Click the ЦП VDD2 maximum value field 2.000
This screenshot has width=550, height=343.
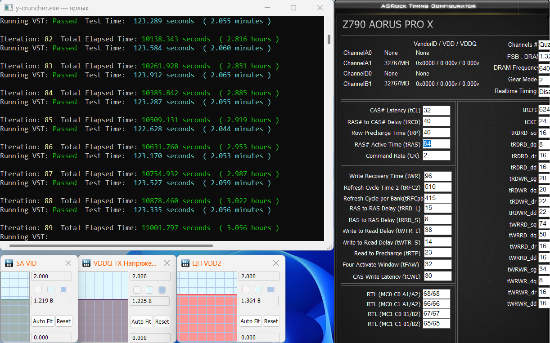pos(259,276)
